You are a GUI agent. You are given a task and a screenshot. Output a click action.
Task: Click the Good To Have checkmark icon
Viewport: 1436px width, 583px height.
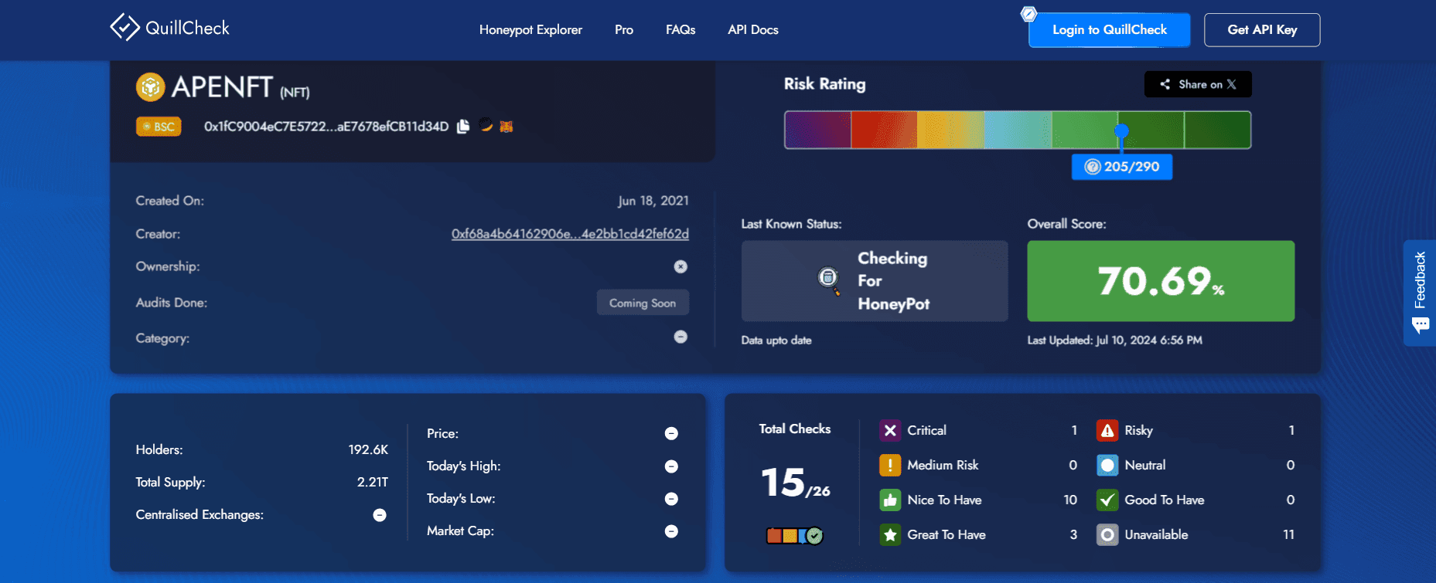coord(1107,500)
